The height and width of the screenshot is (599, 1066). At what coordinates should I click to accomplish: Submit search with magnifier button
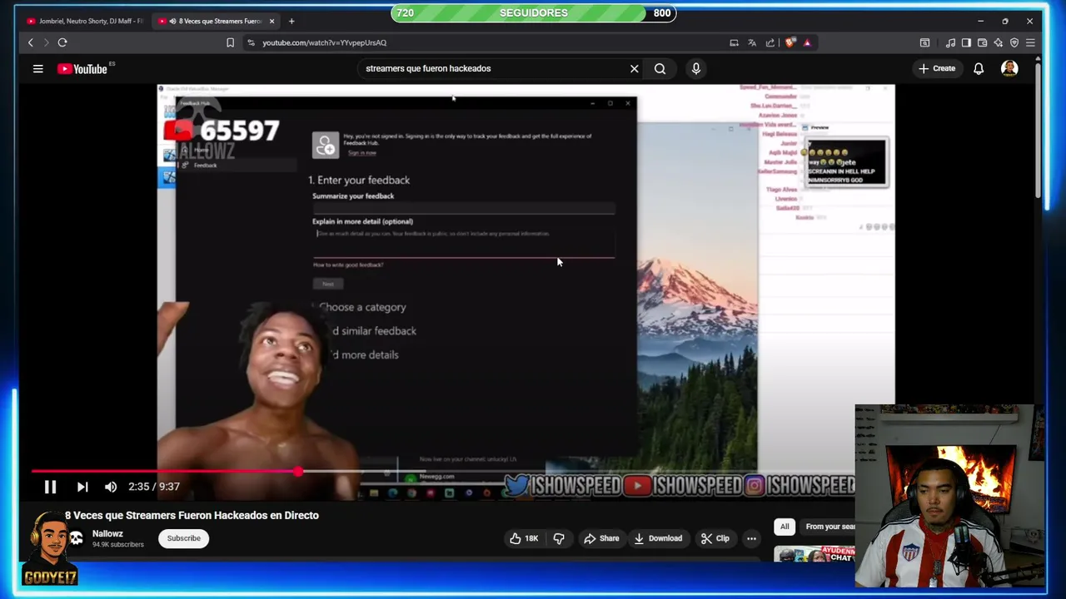pos(660,68)
